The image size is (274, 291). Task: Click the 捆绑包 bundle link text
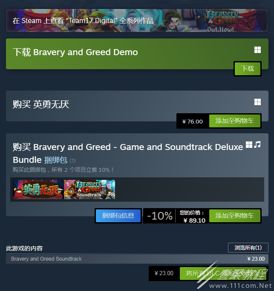pos(56,160)
